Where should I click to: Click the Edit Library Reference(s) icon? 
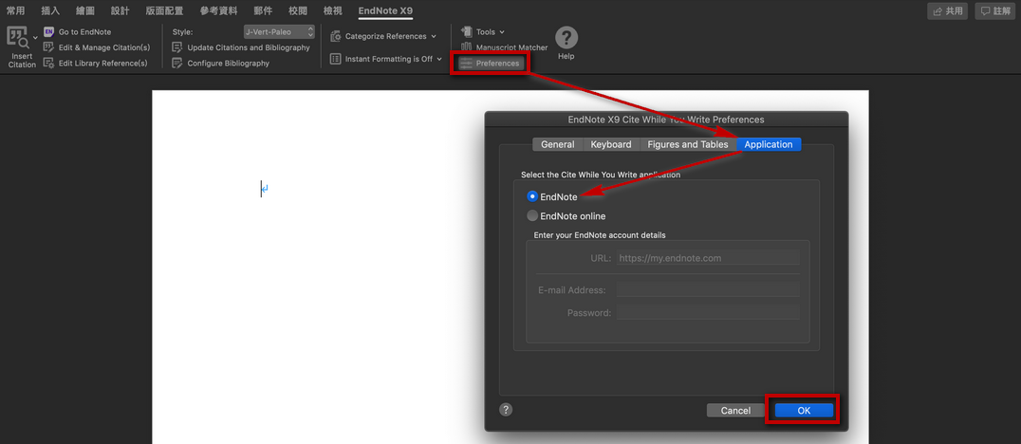pos(48,64)
